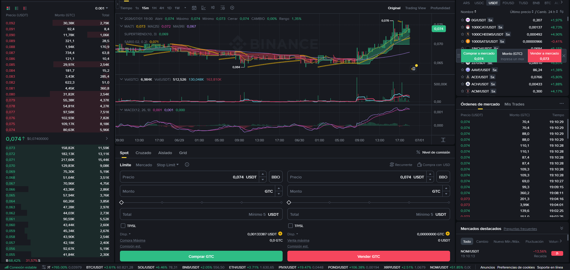Collapse the Vol(GTC) indicator chevron
The width and height of the screenshot is (570, 270).
(121, 79)
